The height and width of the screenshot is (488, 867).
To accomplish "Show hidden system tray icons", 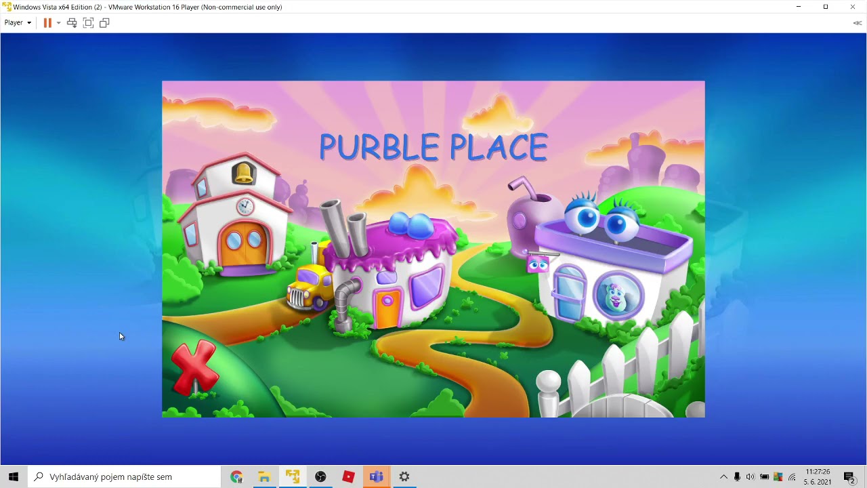I will coord(723,476).
